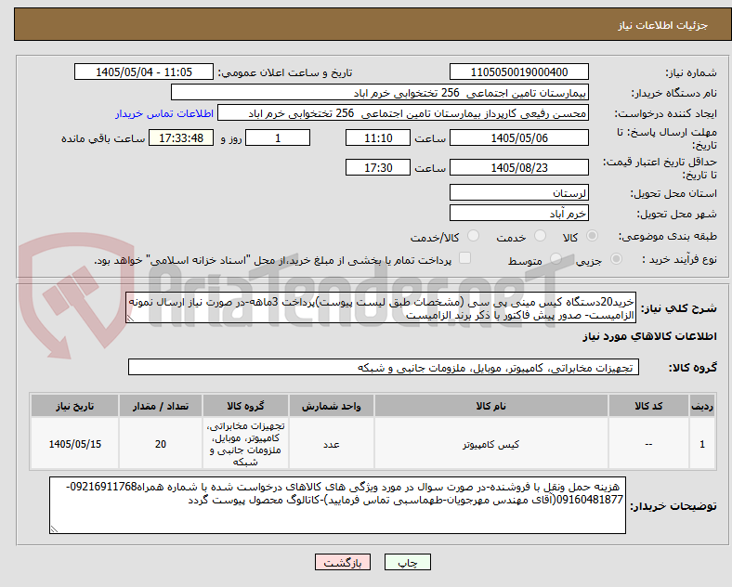Click the جزئیات اطلاعات نیاز page title
732x587 pixels.
[x=663, y=25]
